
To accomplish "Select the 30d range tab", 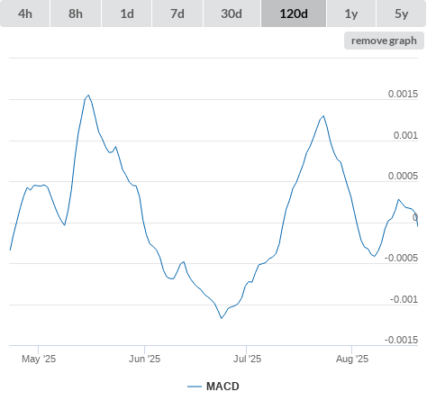I will pyautogui.click(x=232, y=14).
